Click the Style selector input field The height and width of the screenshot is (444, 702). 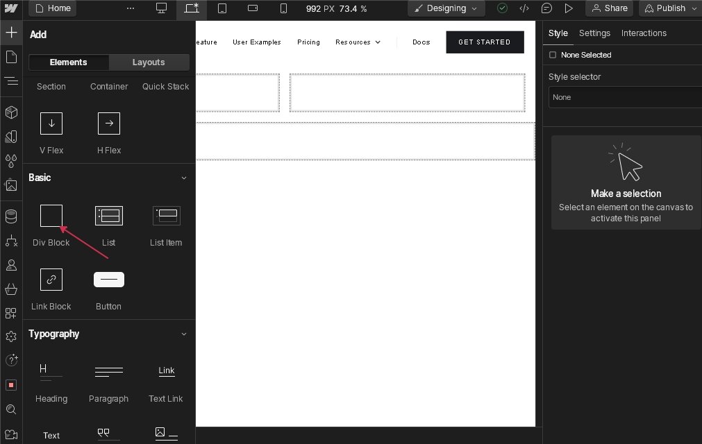point(625,97)
